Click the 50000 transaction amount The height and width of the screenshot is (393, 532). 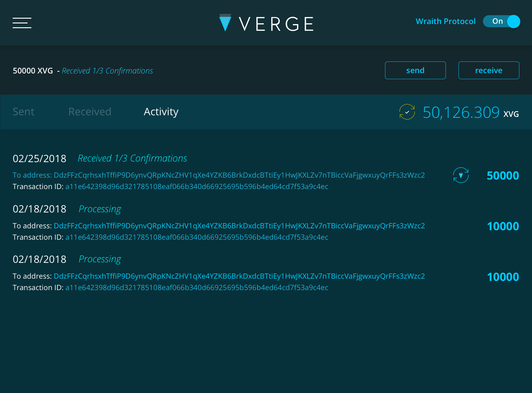coord(503,176)
